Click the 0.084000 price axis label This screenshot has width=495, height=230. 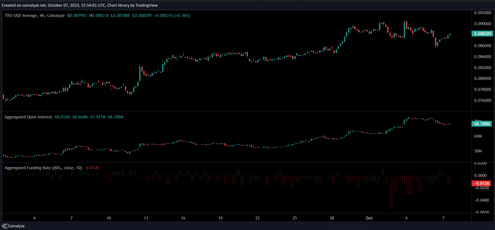tap(483, 57)
